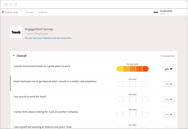
Task: Close the survey with the X icon
Action: click(x=184, y=19)
